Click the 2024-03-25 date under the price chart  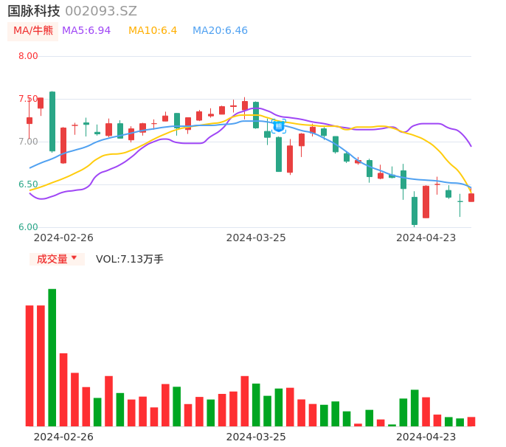256,238
